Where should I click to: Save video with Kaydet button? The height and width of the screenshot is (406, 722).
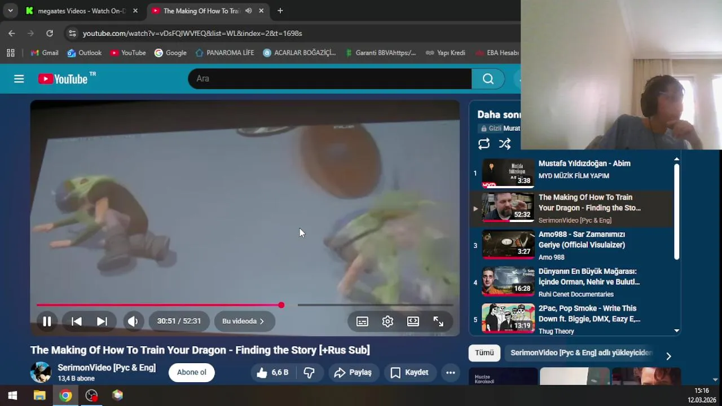point(410,372)
